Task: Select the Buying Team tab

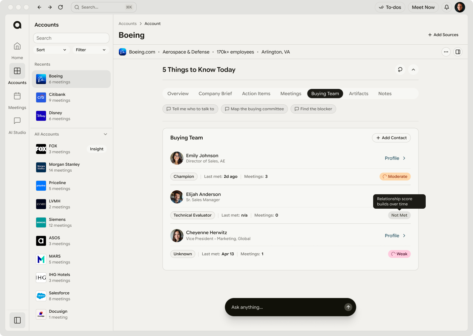Action: (x=325, y=94)
